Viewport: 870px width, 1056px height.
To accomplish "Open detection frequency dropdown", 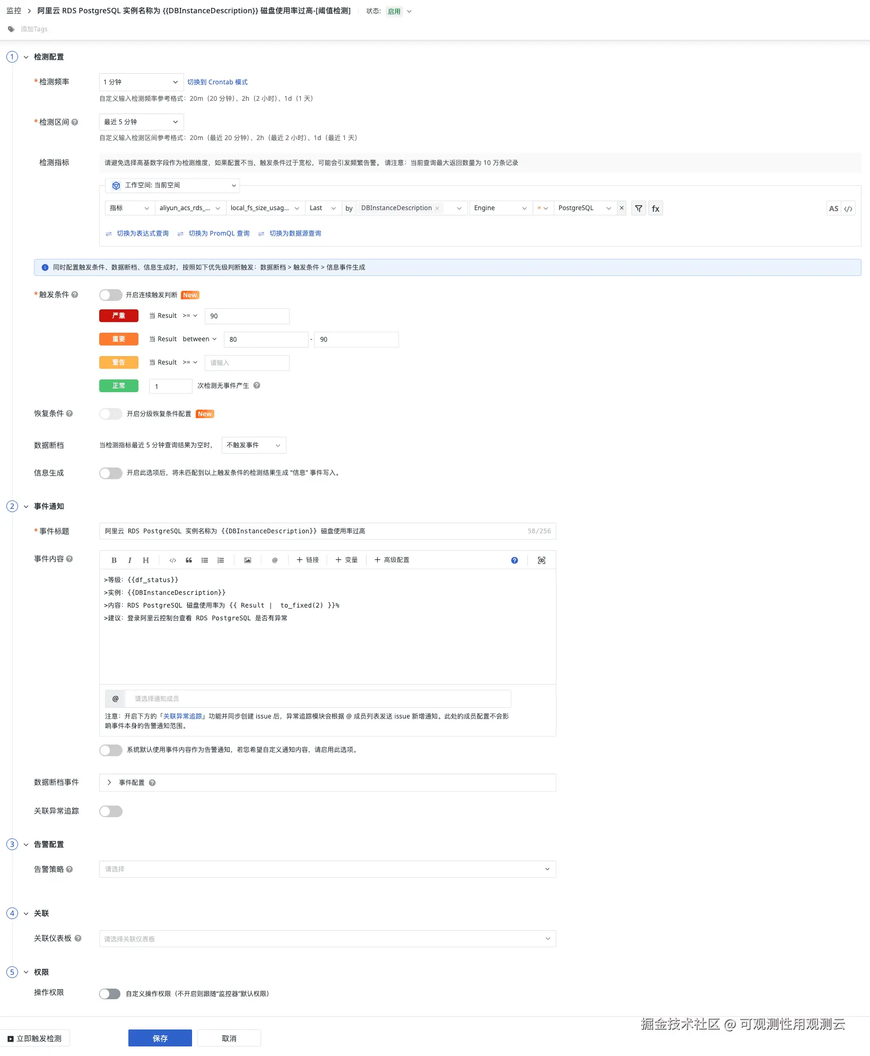I will pyautogui.click(x=141, y=82).
